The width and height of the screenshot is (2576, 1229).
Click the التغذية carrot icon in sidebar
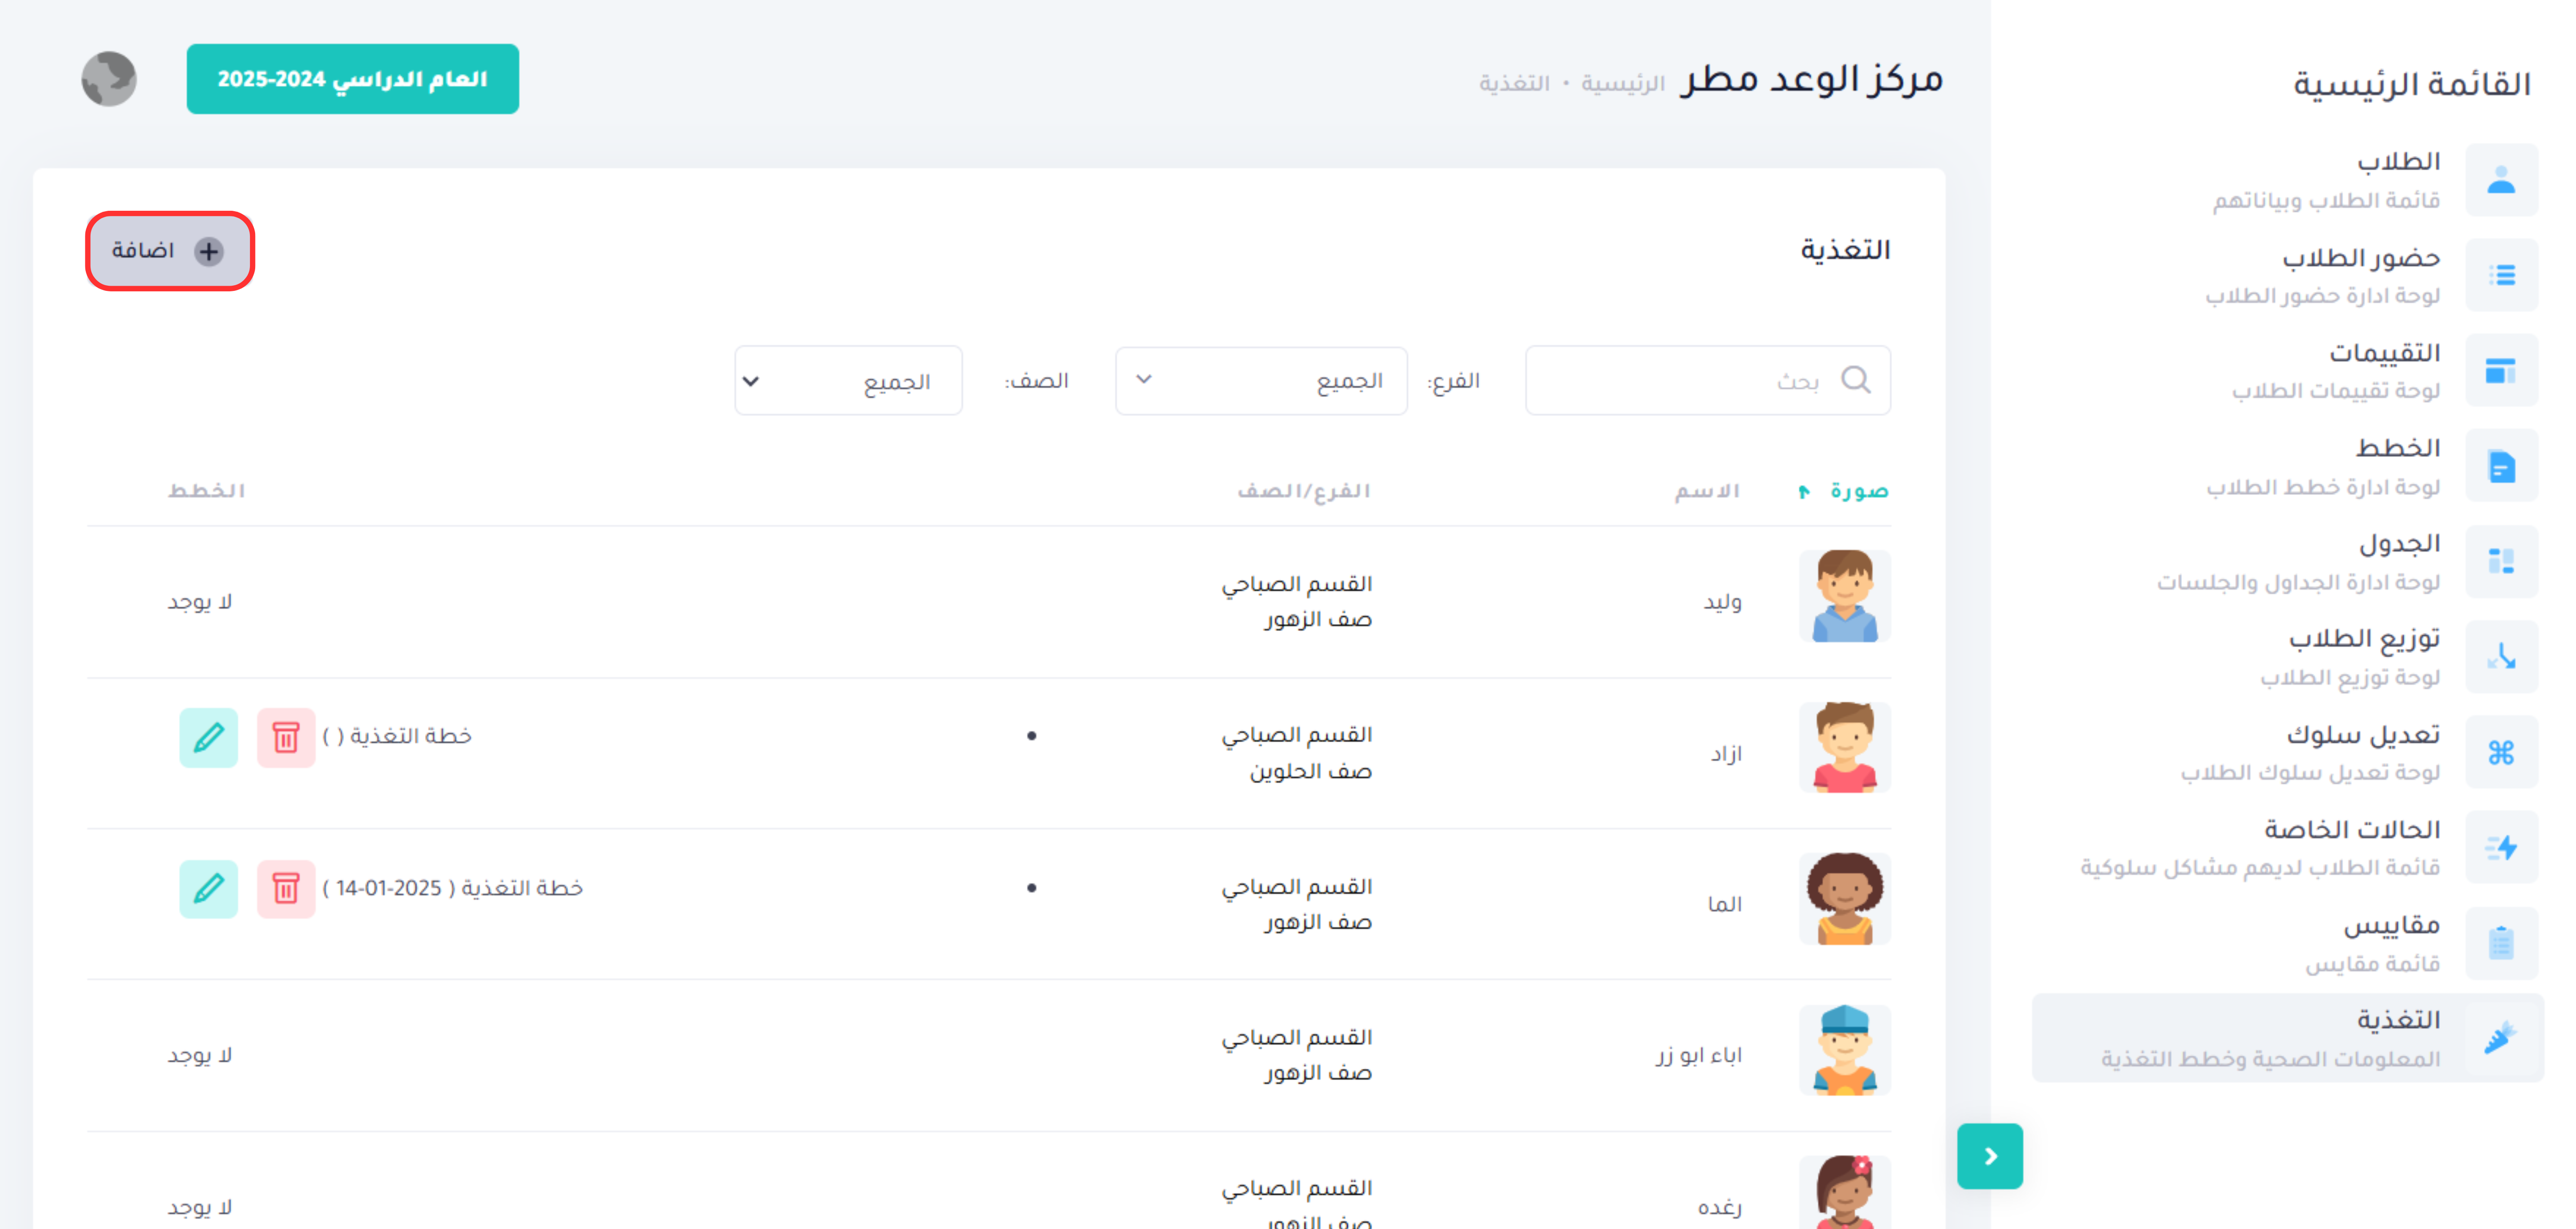[2501, 1038]
